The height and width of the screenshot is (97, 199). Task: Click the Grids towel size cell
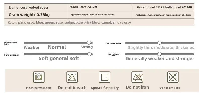[163, 7]
